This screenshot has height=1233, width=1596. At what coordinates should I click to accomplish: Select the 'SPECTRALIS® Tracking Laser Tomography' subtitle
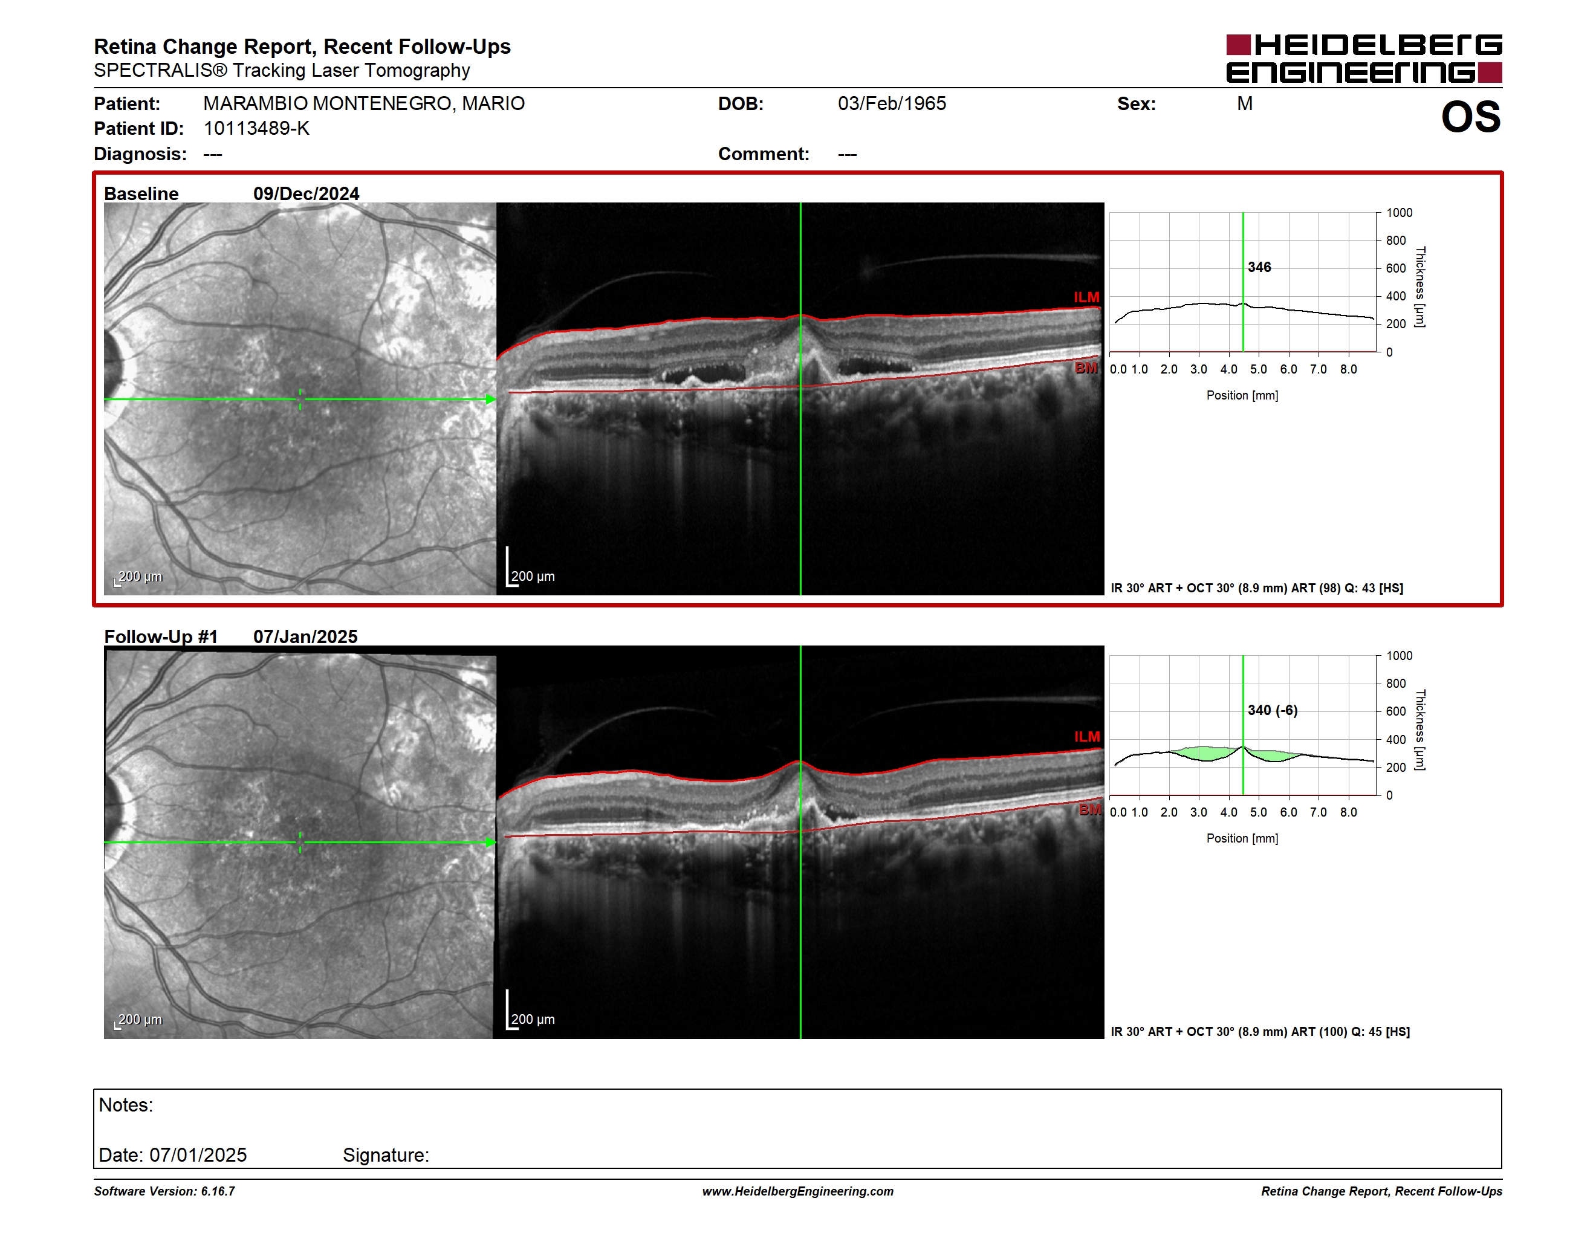(281, 71)
